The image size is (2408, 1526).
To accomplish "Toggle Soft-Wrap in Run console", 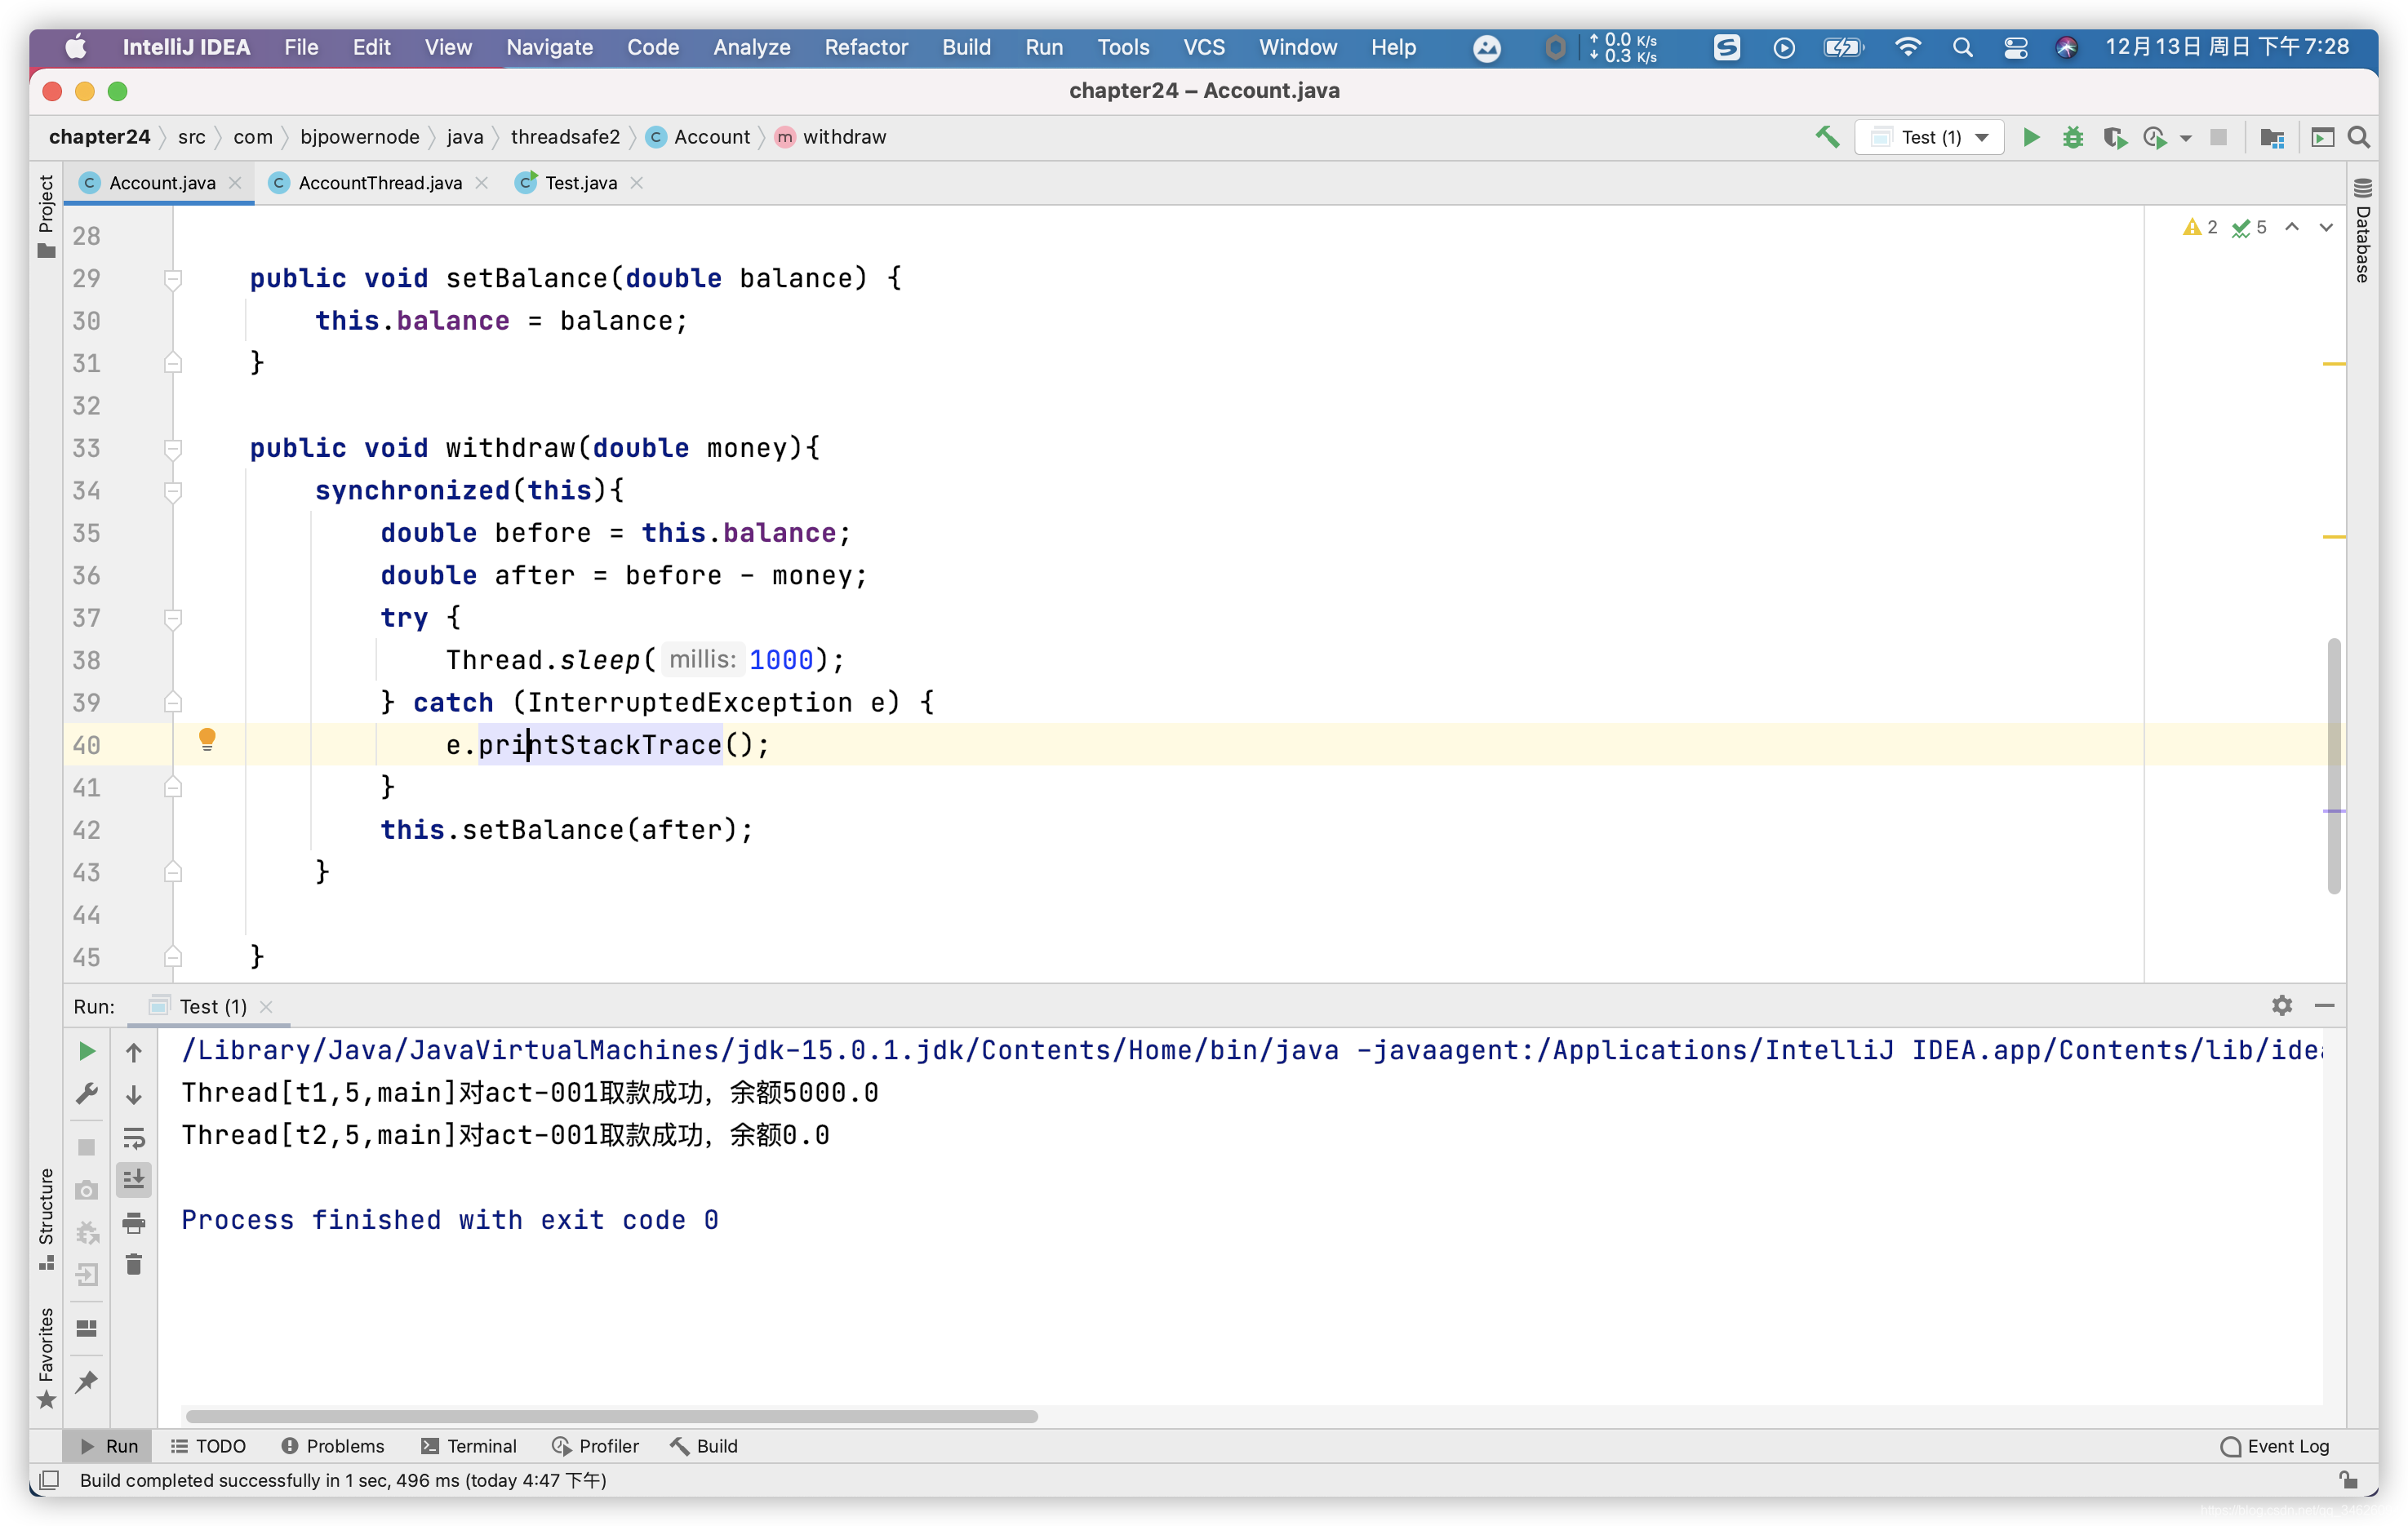I will [133, 1137].
